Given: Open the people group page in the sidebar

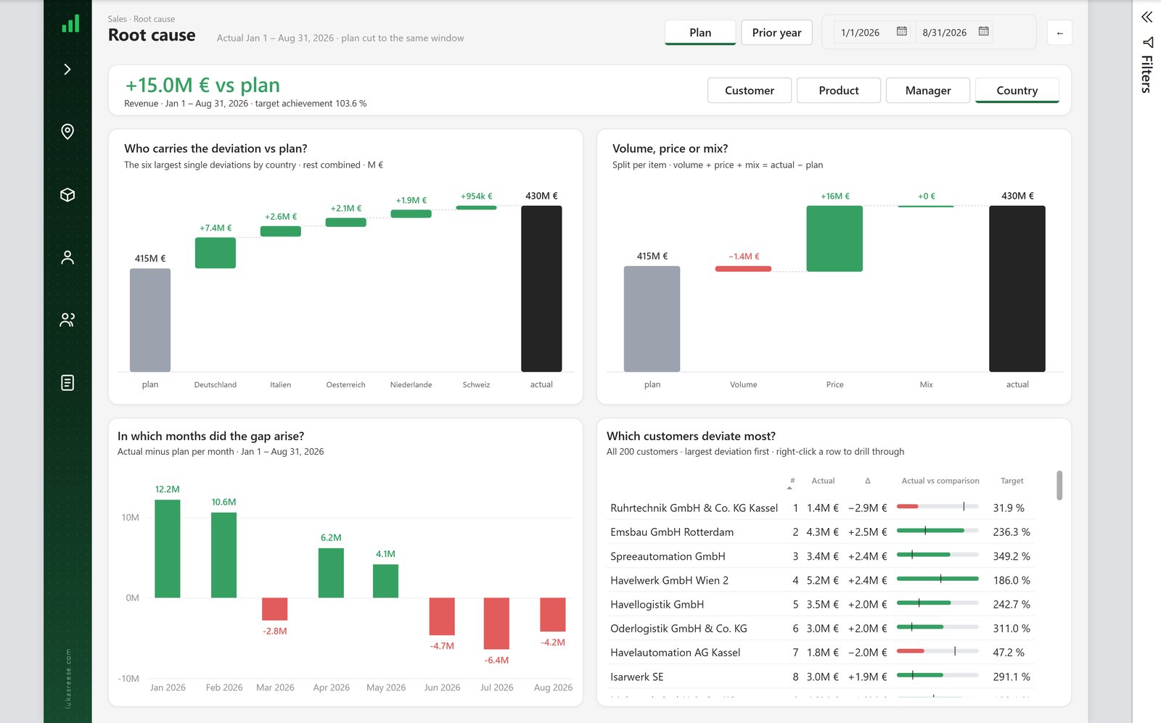Looking at the screenshot, I should (x=67, y=320).
